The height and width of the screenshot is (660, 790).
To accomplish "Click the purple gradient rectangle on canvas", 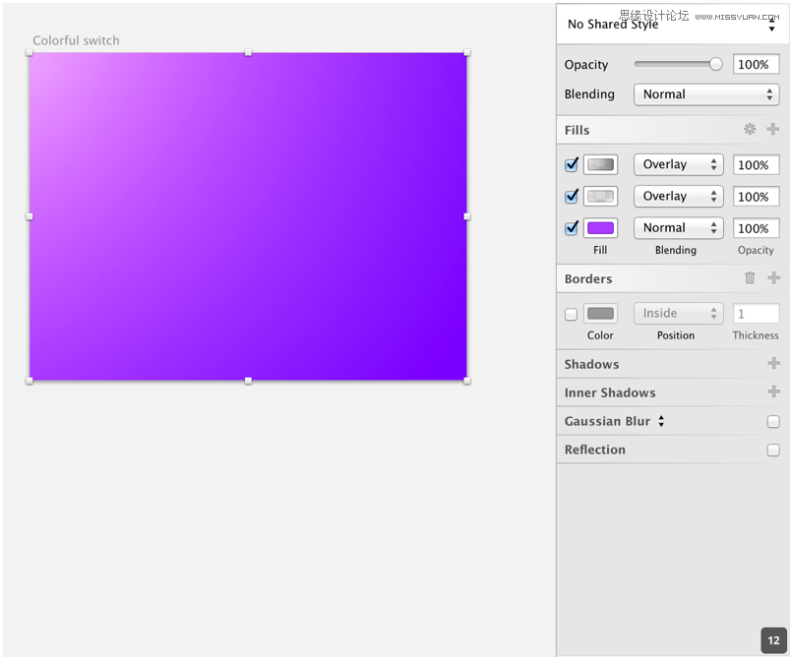I will [x=248, y=216].
